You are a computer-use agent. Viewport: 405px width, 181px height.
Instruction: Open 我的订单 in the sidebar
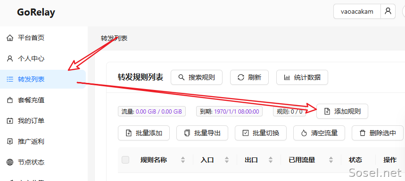pos(43,121)
